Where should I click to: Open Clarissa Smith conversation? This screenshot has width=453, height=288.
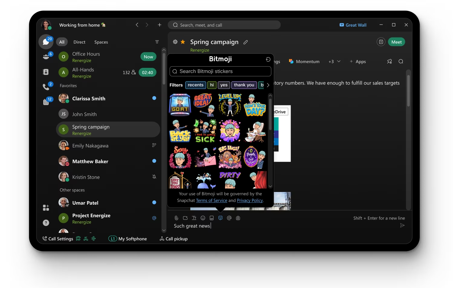tap(108, 98)
